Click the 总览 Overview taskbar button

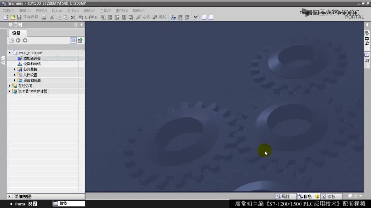pyautogui.click(x=69, y=203)
